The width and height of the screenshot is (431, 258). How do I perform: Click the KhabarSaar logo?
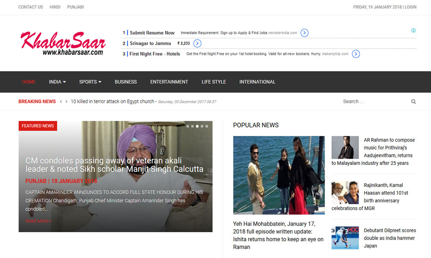point(63,43)
